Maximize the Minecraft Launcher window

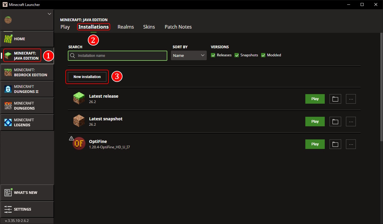click(x=362, y=4)
